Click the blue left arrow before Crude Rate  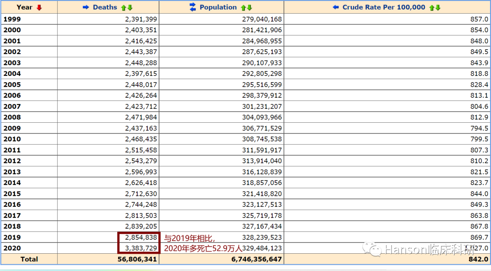coord(336,7)
